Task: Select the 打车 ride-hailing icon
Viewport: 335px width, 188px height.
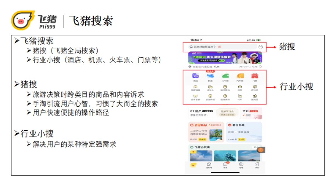Action: tap(240, 96)
